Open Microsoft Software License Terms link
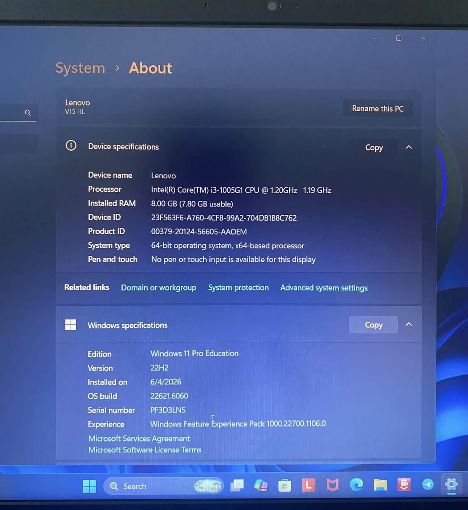 pyautogui.click(x=145, y=450)
